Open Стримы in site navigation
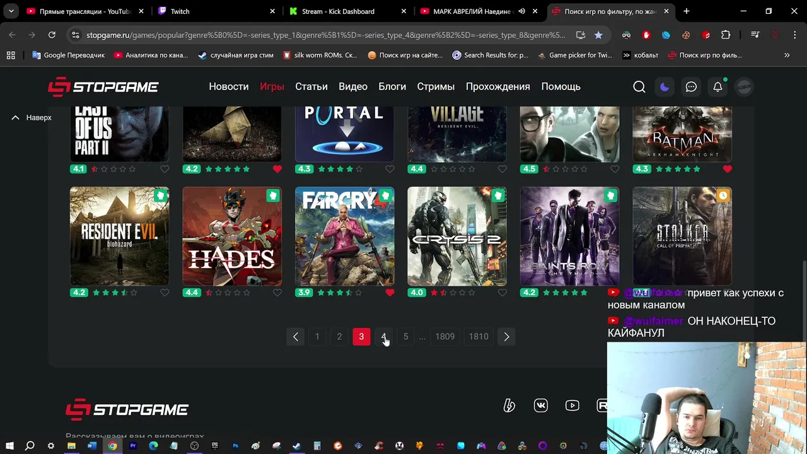The height and width of the screenshot is (454, 807). pos(436,87)
